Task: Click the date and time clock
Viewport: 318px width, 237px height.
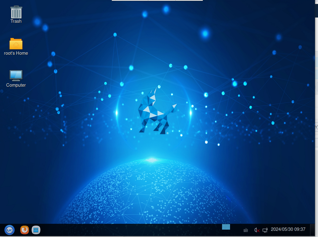Action: (288, 229)
